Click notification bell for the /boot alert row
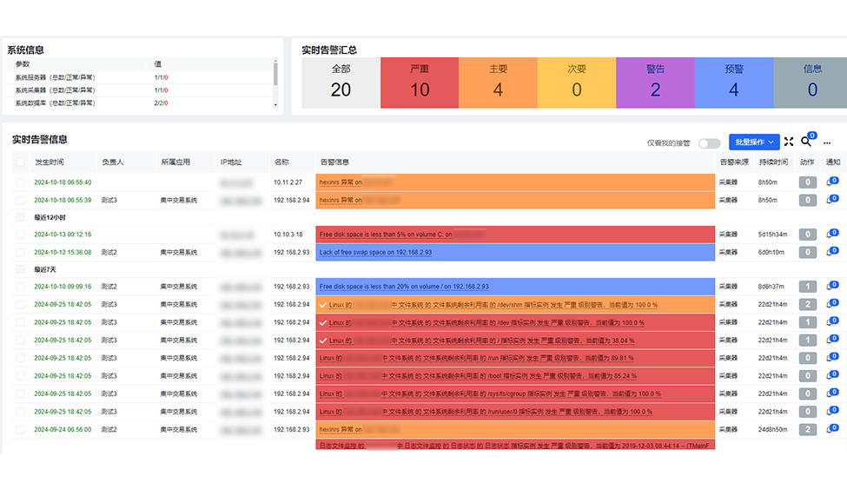Image resolution: width=847 pixels, height=483 pixels. coord(832,375)
